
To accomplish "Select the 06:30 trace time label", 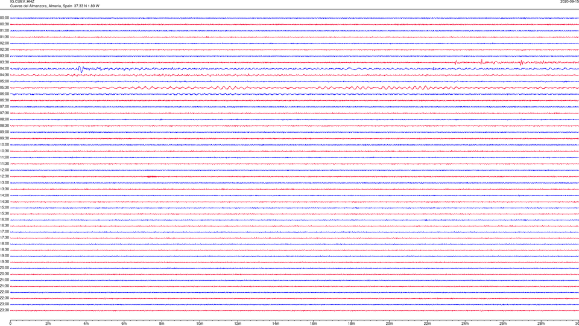I will tap(4, 100).
